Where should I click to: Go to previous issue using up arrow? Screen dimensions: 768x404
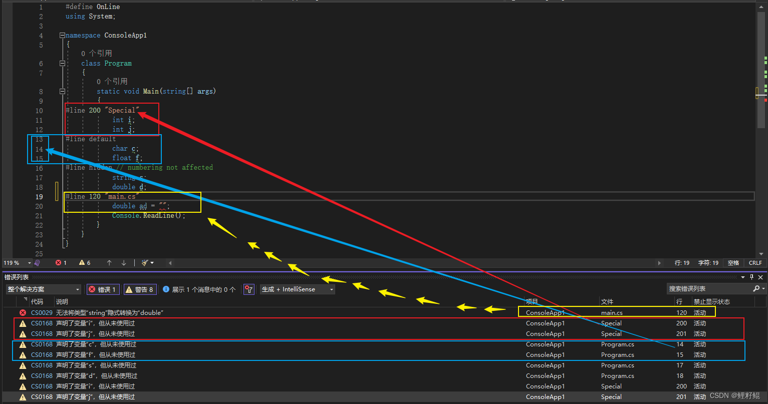109,263
